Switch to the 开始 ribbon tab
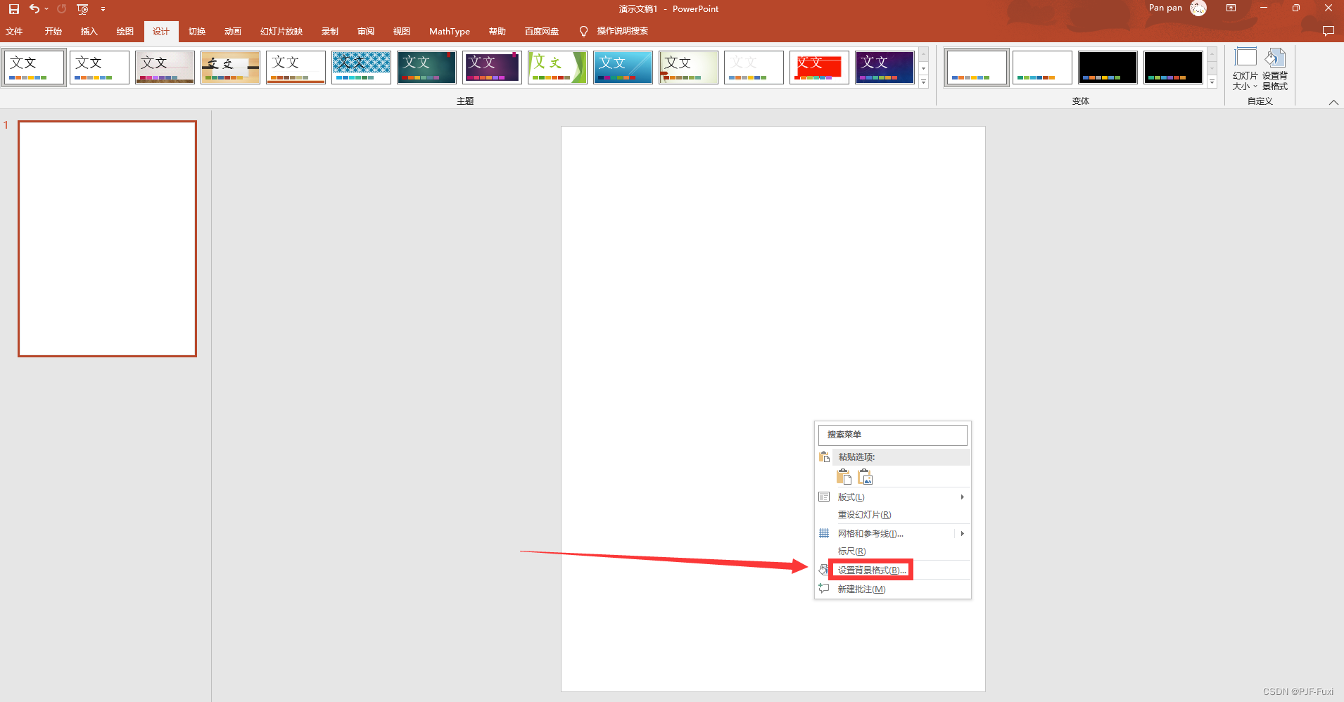Image resolution: width=1344 pixels, height=702 pixels. tap(53, 32)
